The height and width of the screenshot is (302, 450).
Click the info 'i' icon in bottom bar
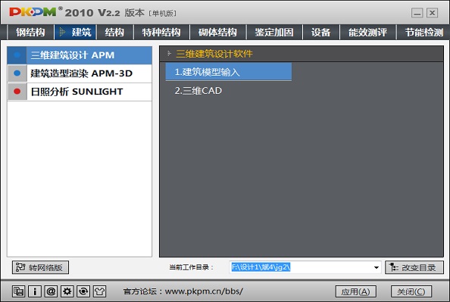(35, 291)
